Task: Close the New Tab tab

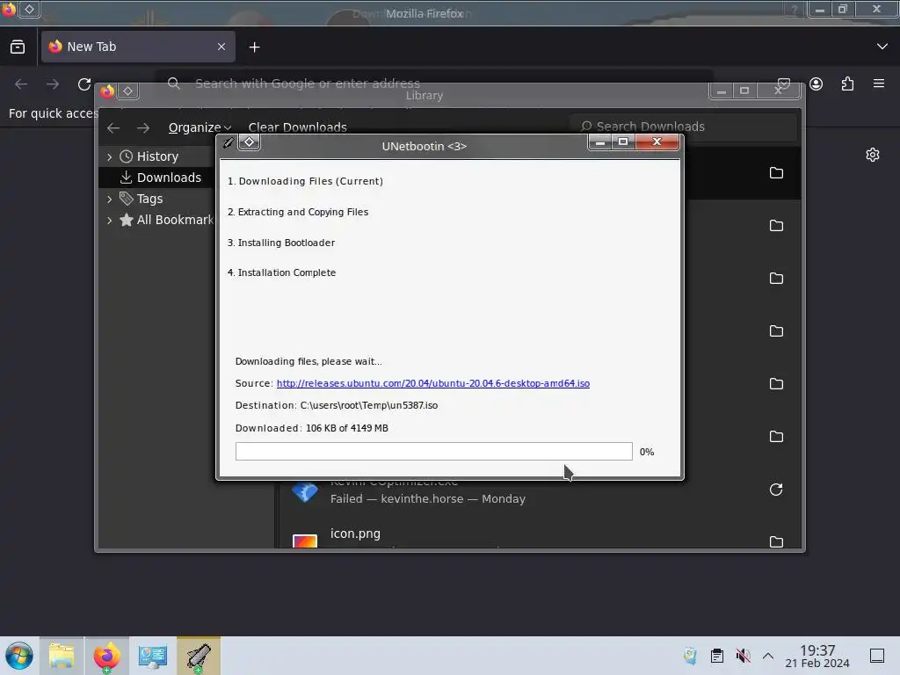Action: 221,47
